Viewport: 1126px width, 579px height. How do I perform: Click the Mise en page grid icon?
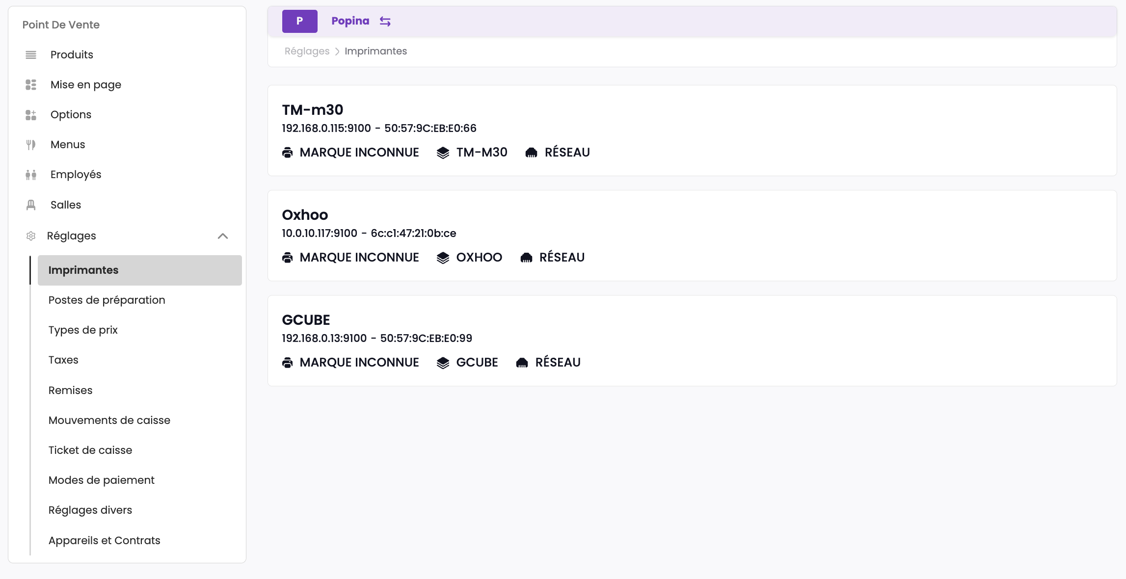click(31, 85)
